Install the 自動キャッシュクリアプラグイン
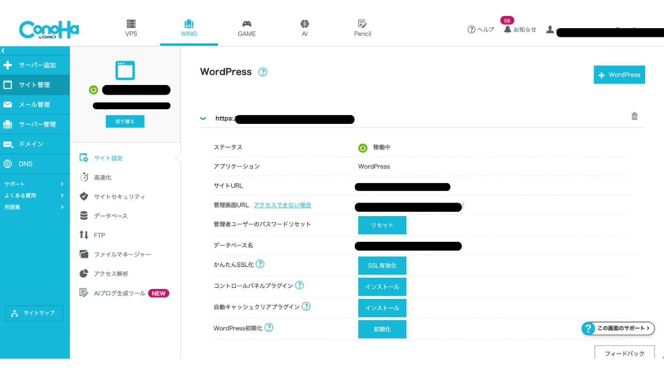This screenshot has width=664, height=373. coord(382,308)
